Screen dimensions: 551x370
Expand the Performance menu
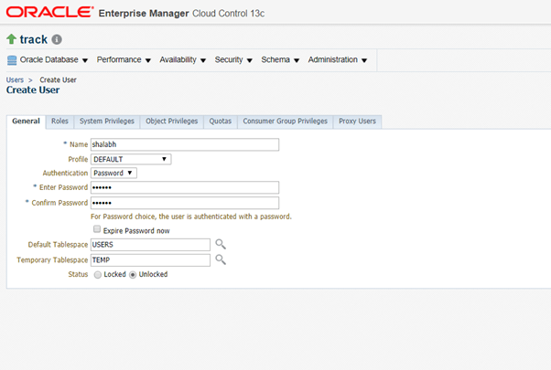click(124, 60)
